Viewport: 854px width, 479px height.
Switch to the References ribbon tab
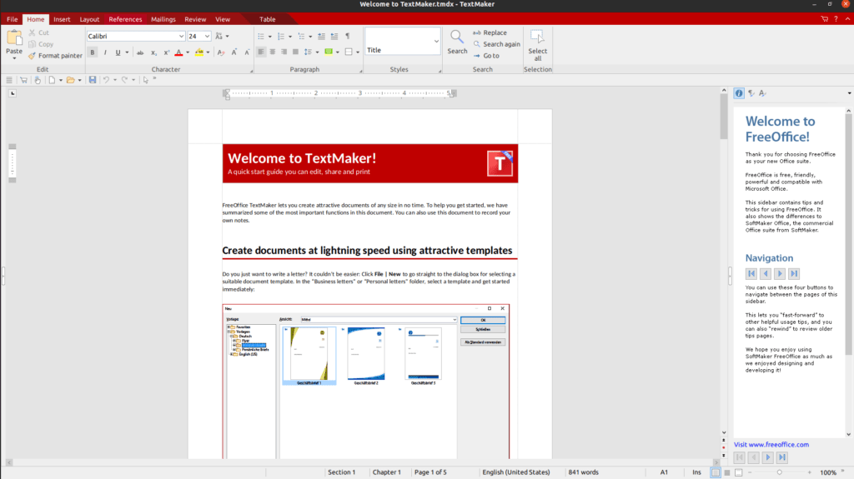tap(125, 19)
